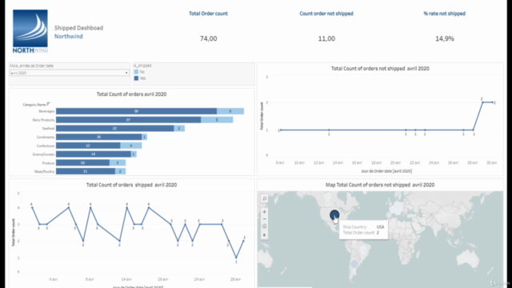
Task: Click the dropdown arrow beside avril 2020
Action: point(126,73)
